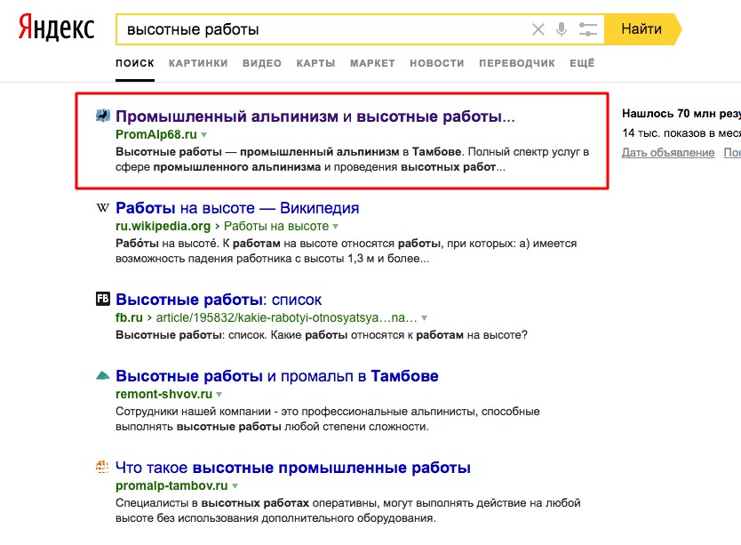Image resolution: width=741 pixels, height=545 pixels.
Task: Open Высотные работы: список result
Action: (x=219, y=300)
